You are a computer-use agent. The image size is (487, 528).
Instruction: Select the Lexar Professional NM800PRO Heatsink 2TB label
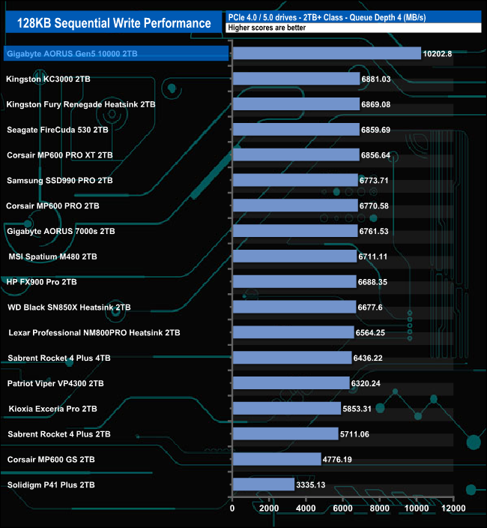(94, 333)
